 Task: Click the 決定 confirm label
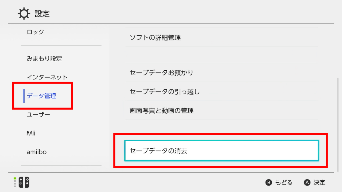tap(319, 183)
